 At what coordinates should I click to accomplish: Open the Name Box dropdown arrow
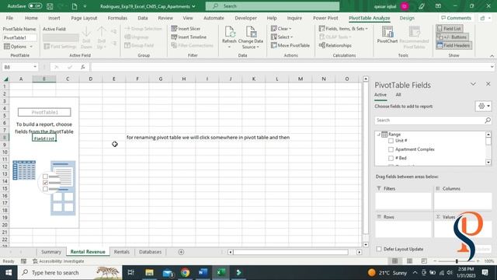click(x=35, y=67)
